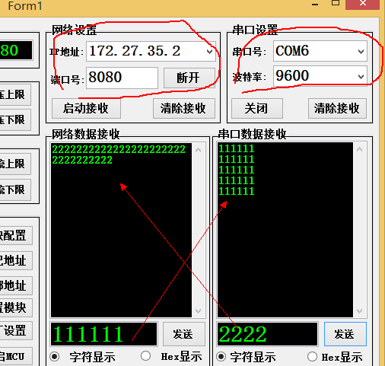Image resolution: width=385 pixels, height=366 pixels.
Task: Click the first 111111 line in the serial receive area
Action: tap(237, 148)
